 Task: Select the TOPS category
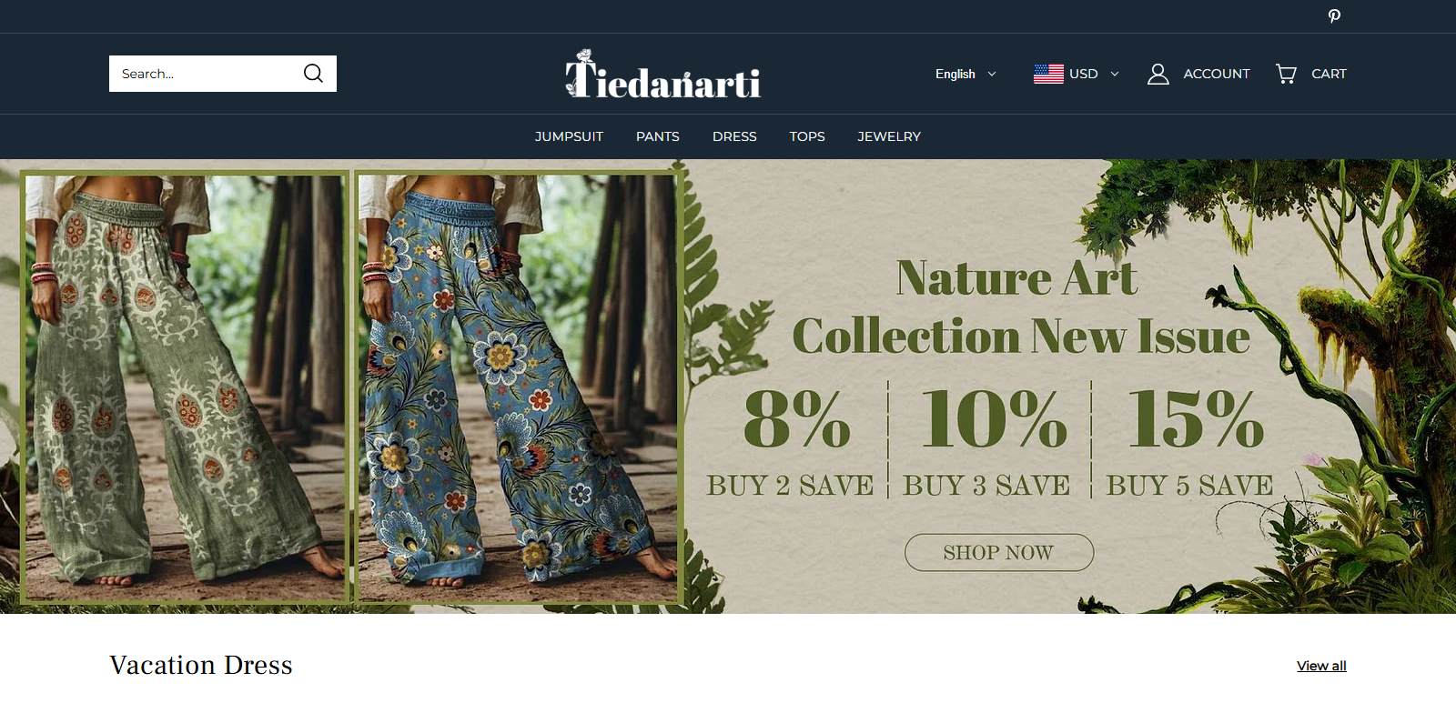click(x=807, y=136)
